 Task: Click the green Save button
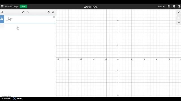[23, 6]
